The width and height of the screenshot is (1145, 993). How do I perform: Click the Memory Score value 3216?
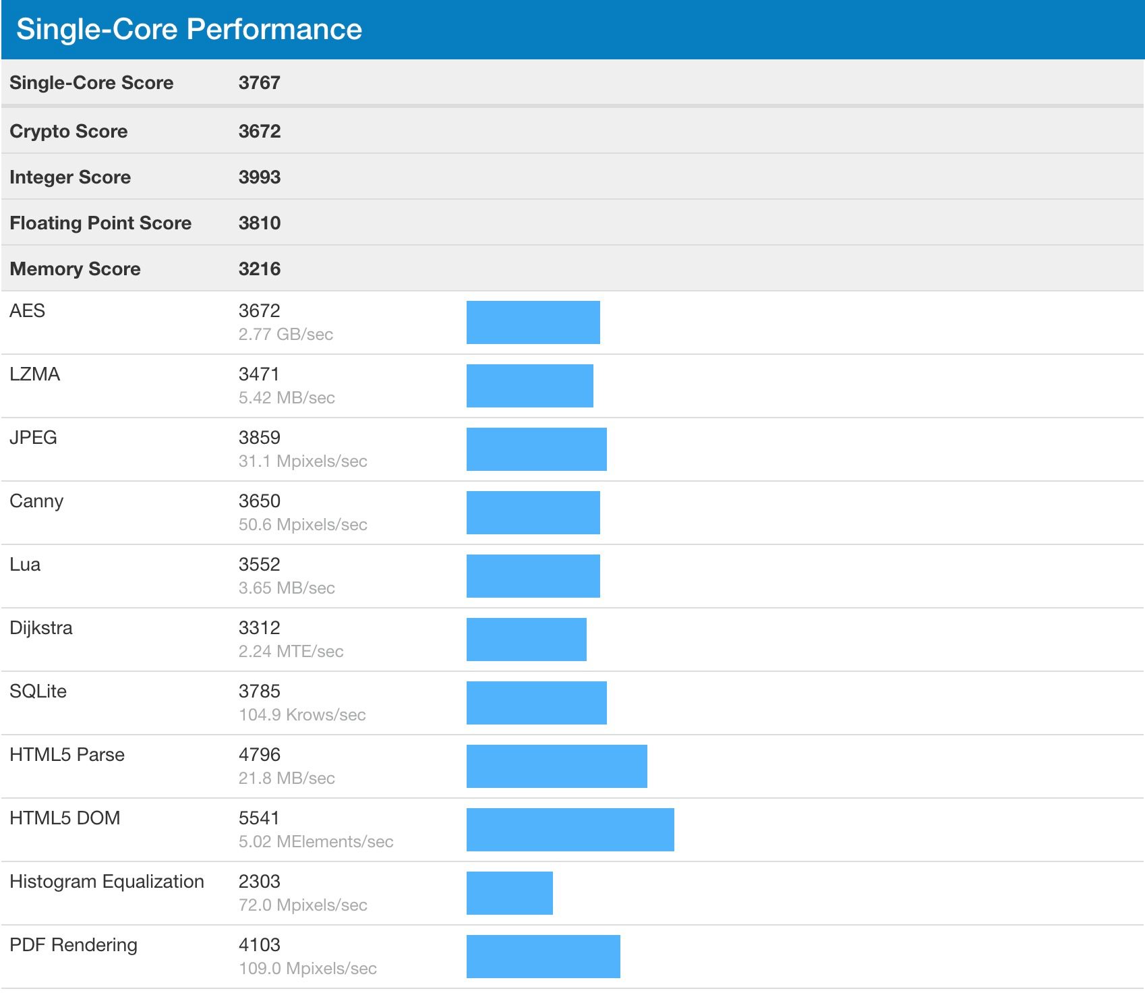tap(259, 268)
